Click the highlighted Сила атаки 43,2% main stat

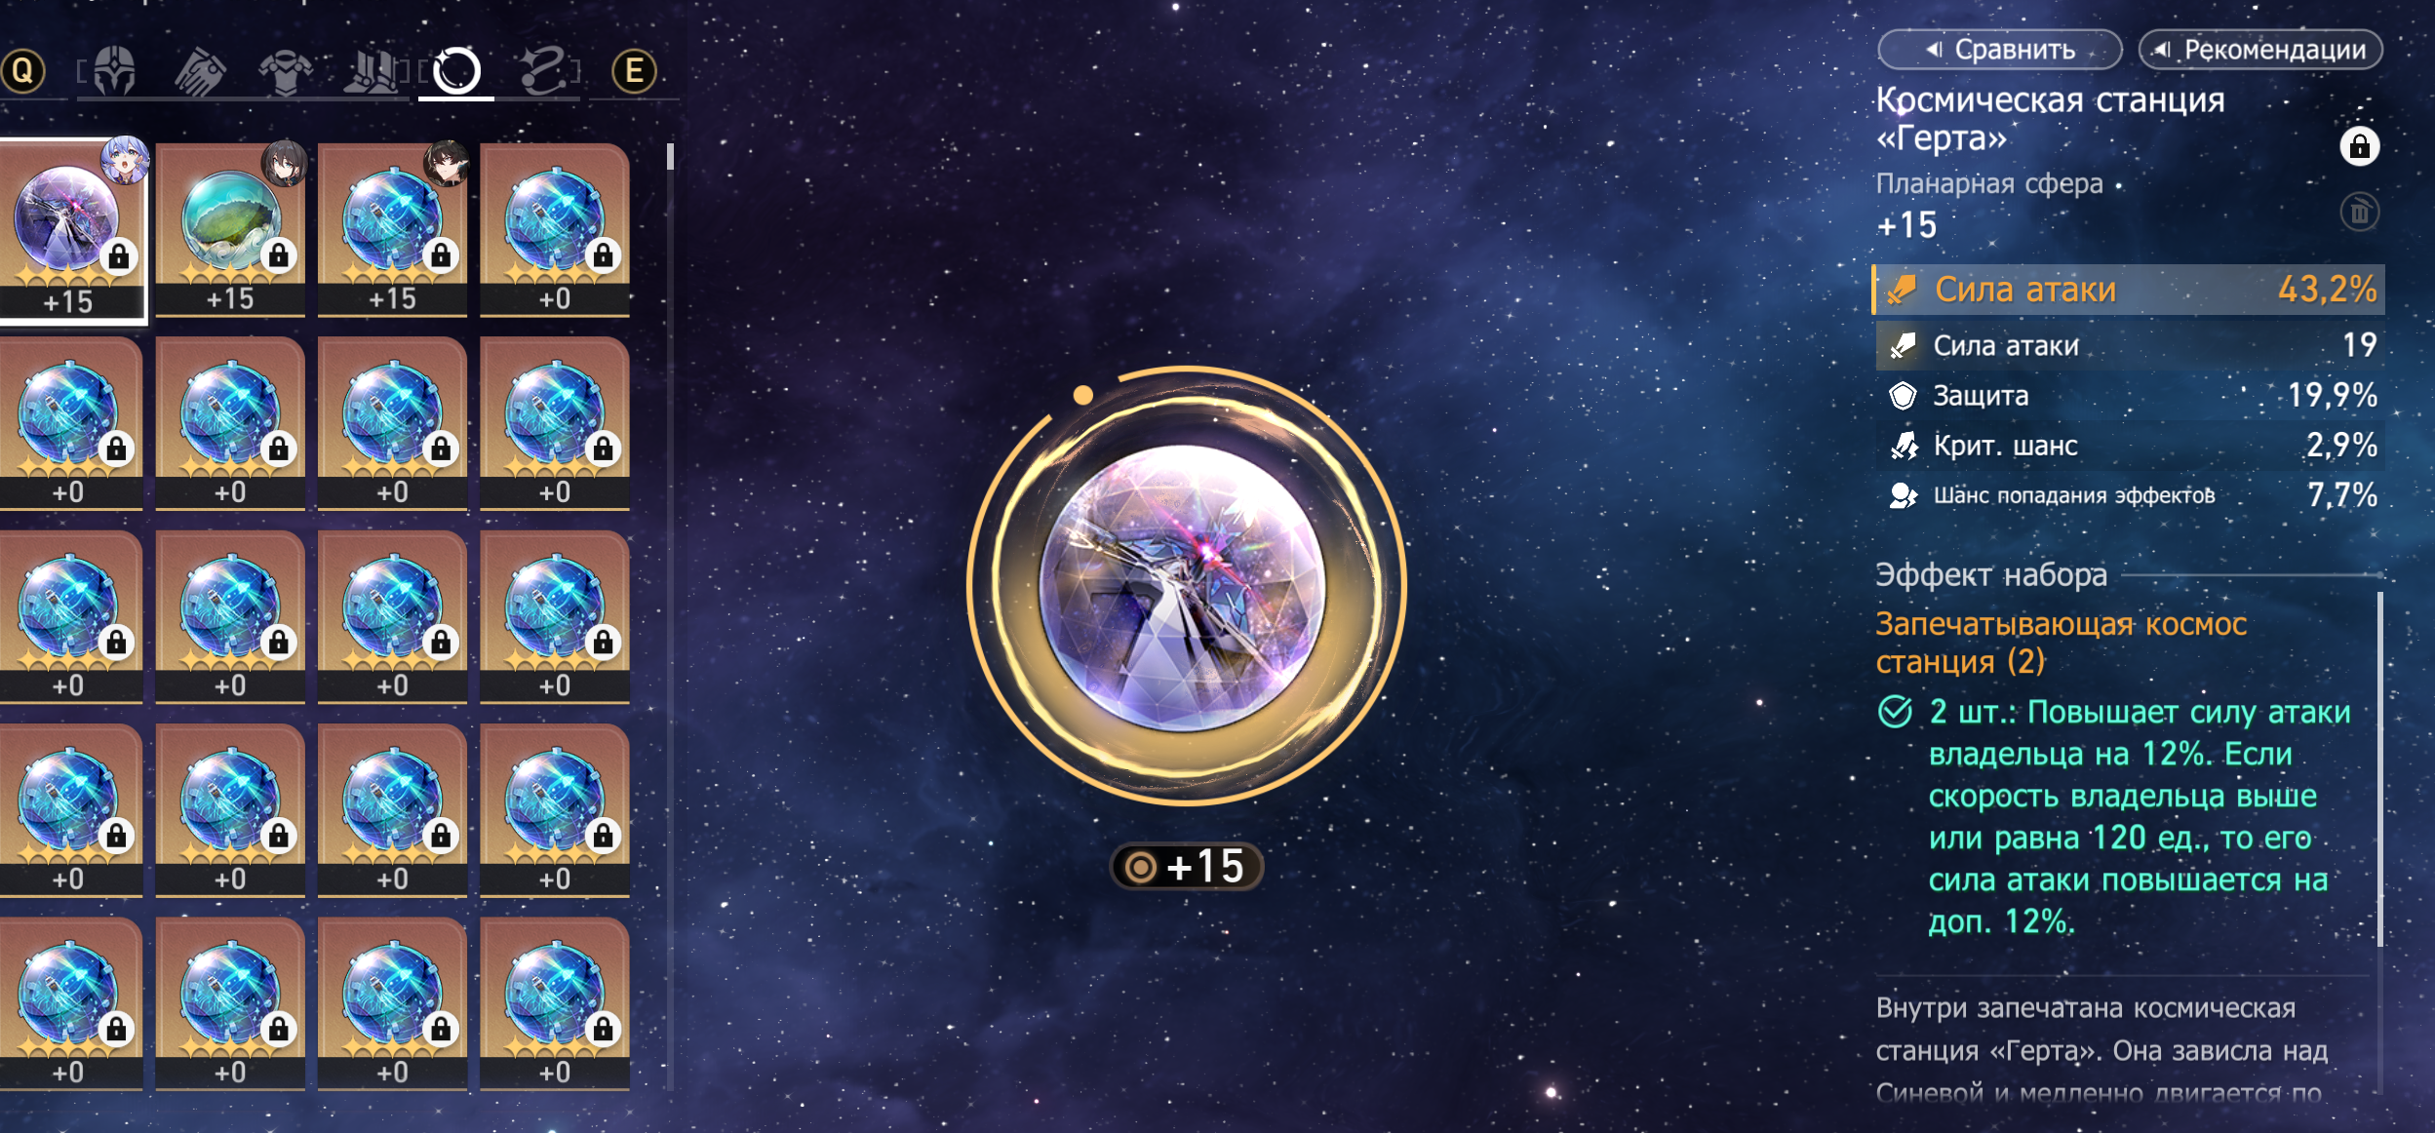click(2129, 290)
